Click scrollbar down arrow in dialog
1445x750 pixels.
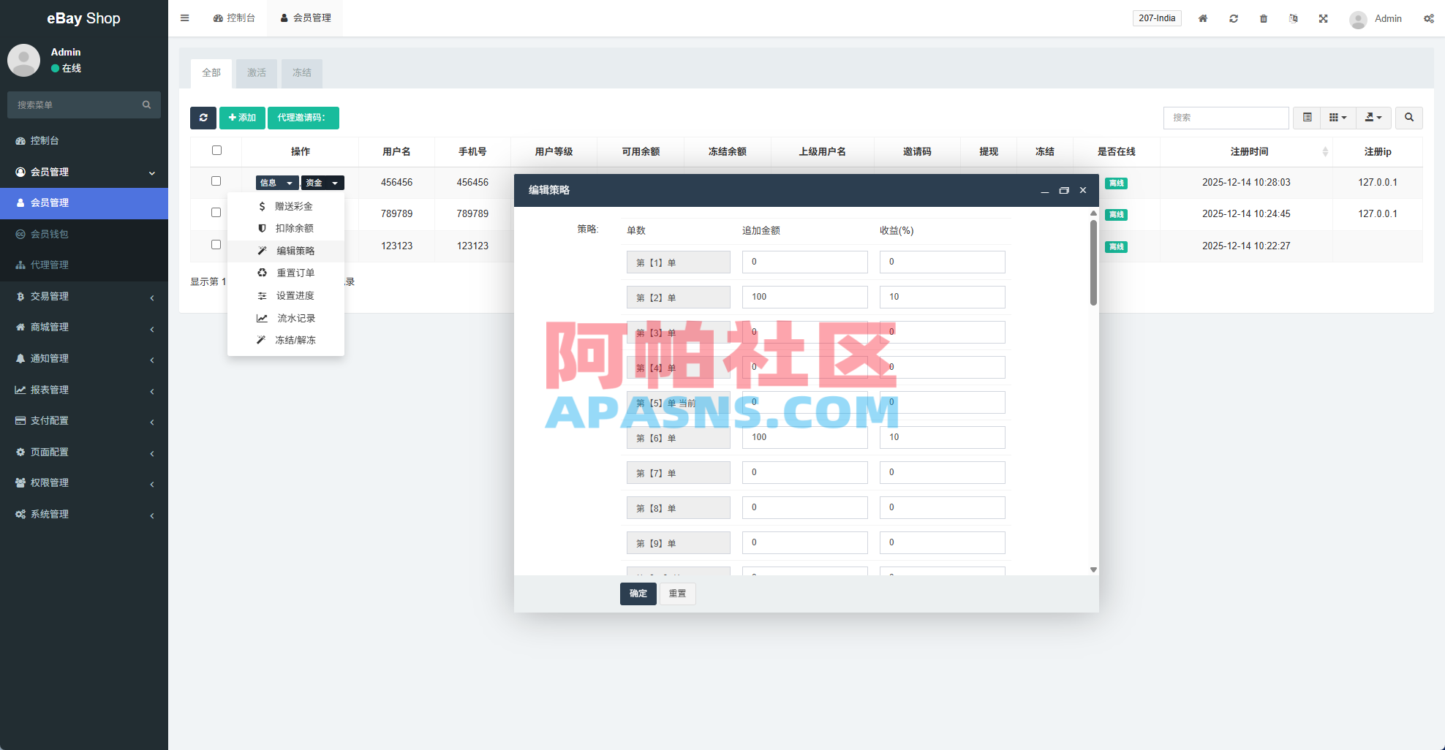coord(1093,569)
